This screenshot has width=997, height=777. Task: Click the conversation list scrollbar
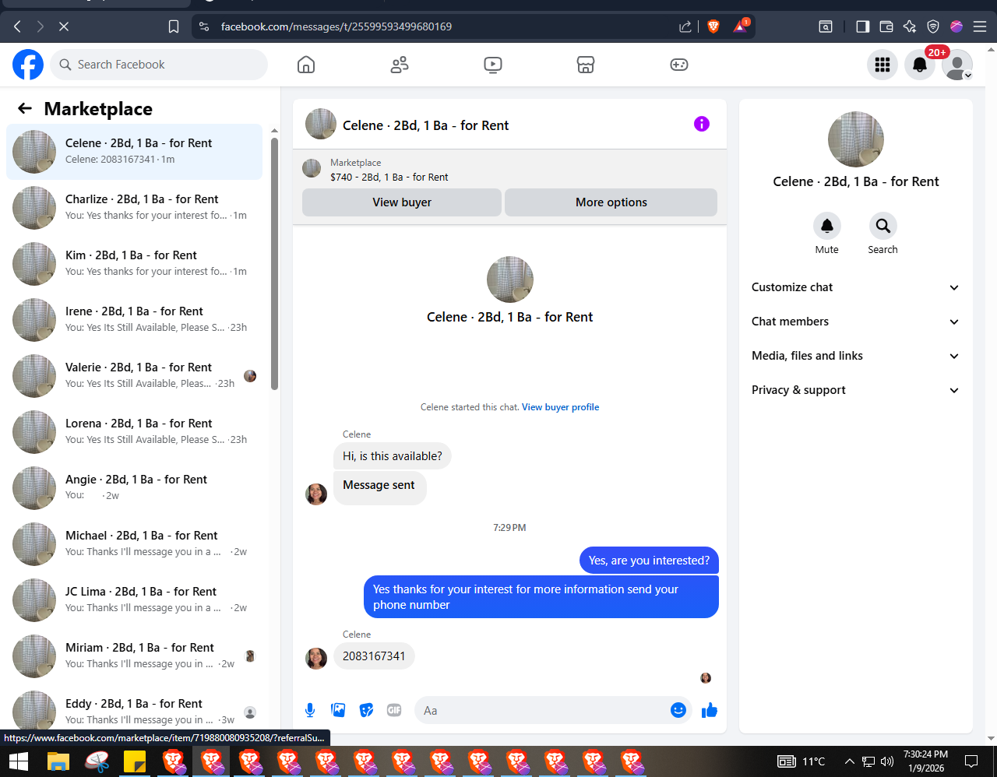pos(274,264)
